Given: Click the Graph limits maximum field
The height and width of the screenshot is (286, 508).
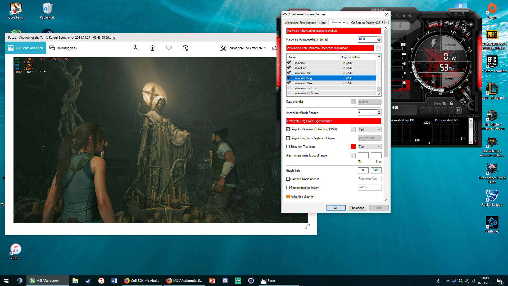Looking at the screenshot, I should coord(376,170).
